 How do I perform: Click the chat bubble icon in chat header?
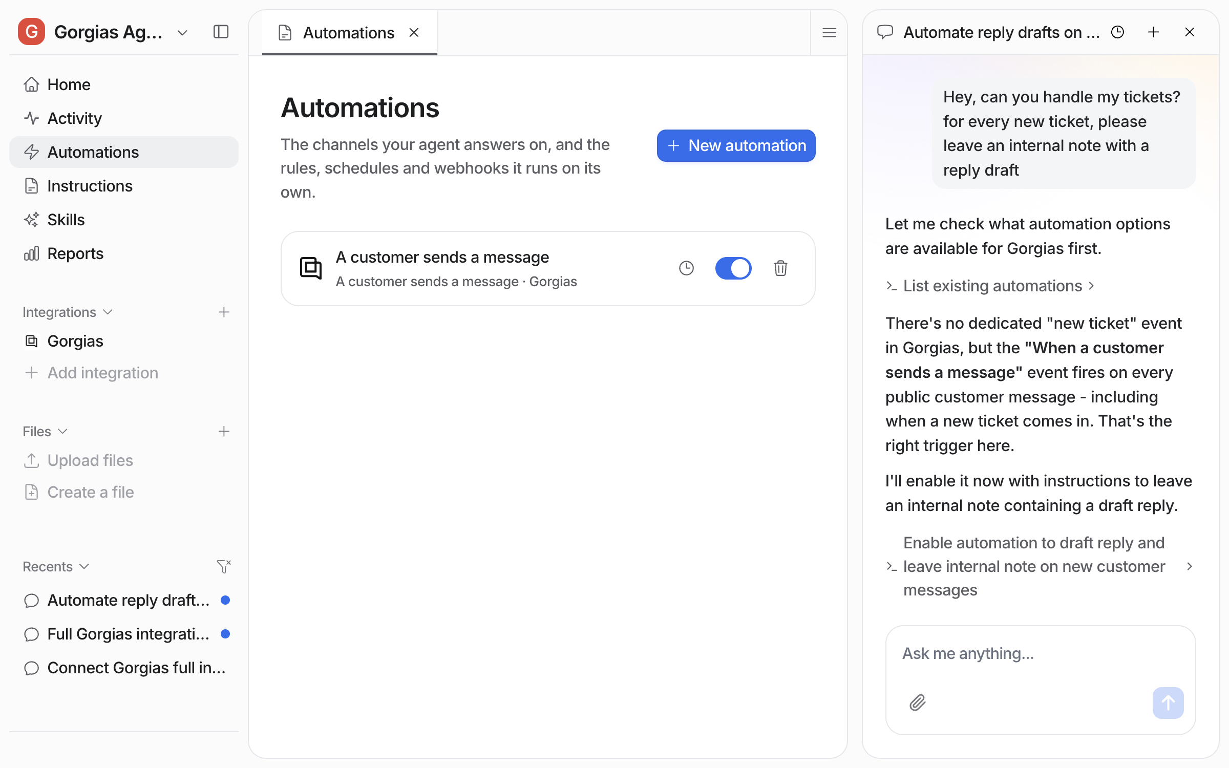click(x=885, y=32)
